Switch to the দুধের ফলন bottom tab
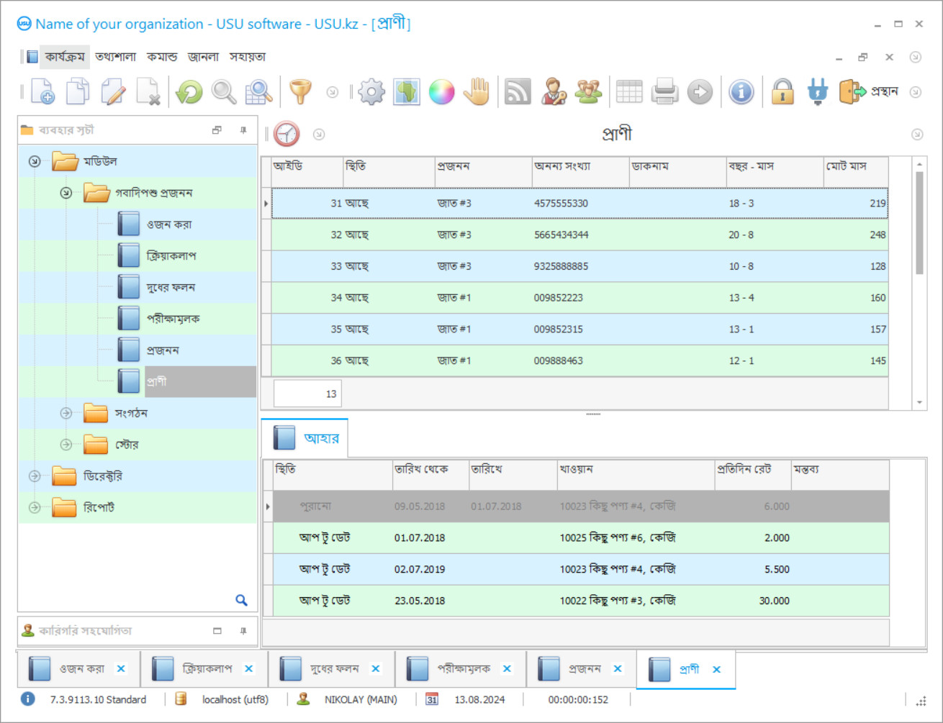Image resolution: width=943 pixels, height=723 pixels. [x=334, y=669]
